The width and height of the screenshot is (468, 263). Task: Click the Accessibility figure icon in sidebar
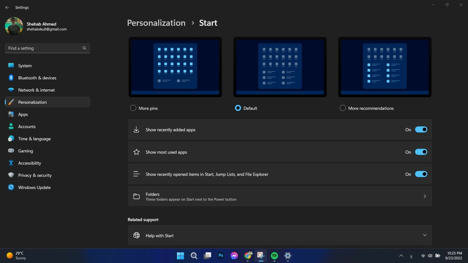click(x=11, y=163)
